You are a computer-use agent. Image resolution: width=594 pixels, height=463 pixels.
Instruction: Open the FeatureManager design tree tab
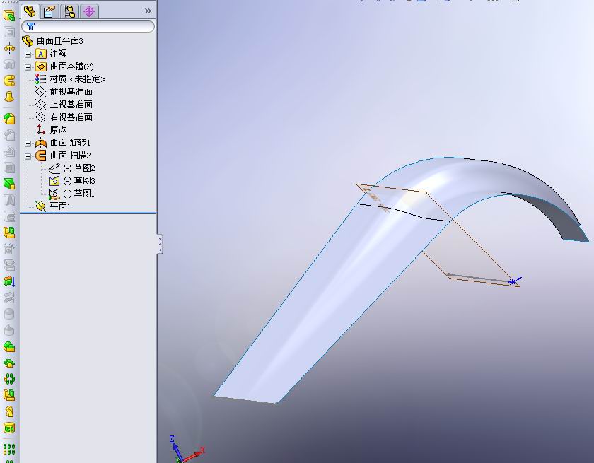30,11
